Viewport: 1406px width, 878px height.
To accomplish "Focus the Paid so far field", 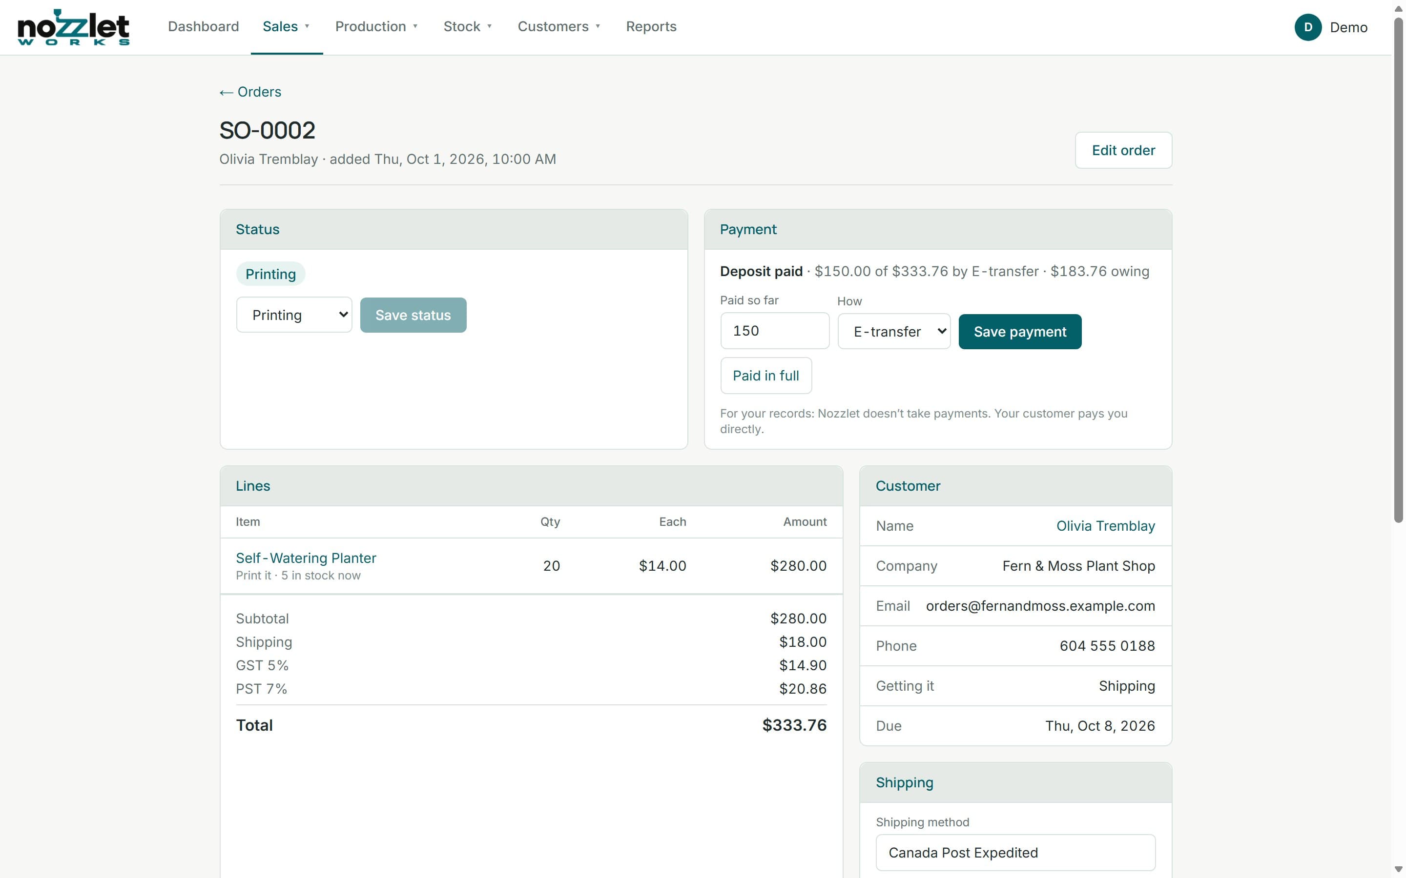I will click(774, 331).
